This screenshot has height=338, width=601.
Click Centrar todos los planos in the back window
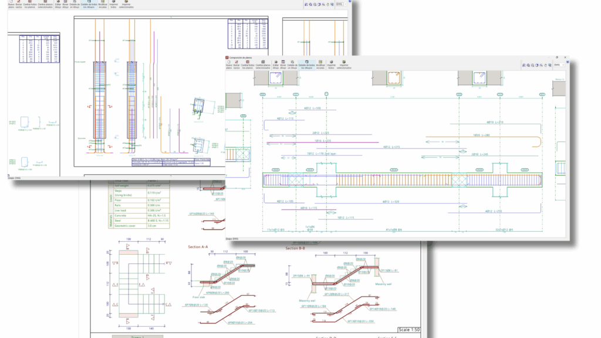pos(29,4)
